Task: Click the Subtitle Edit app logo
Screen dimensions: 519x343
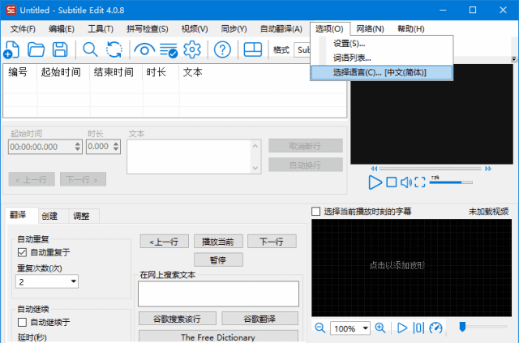Action: tap(11, 10)
